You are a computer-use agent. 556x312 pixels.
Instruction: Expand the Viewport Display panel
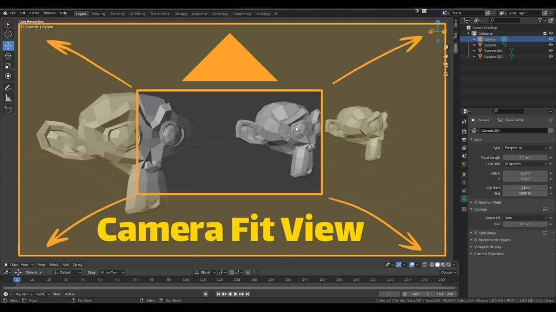(x=487, y=247)
